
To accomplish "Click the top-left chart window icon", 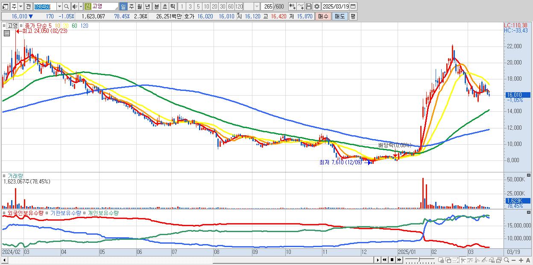I will pyautogui.click(x=5, y=6).
